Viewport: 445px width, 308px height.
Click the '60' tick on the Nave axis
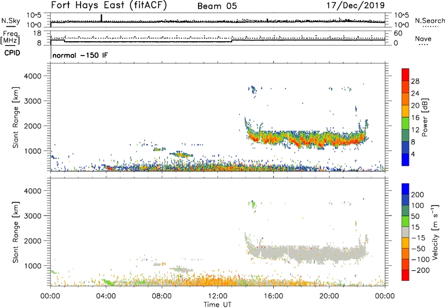398,33
